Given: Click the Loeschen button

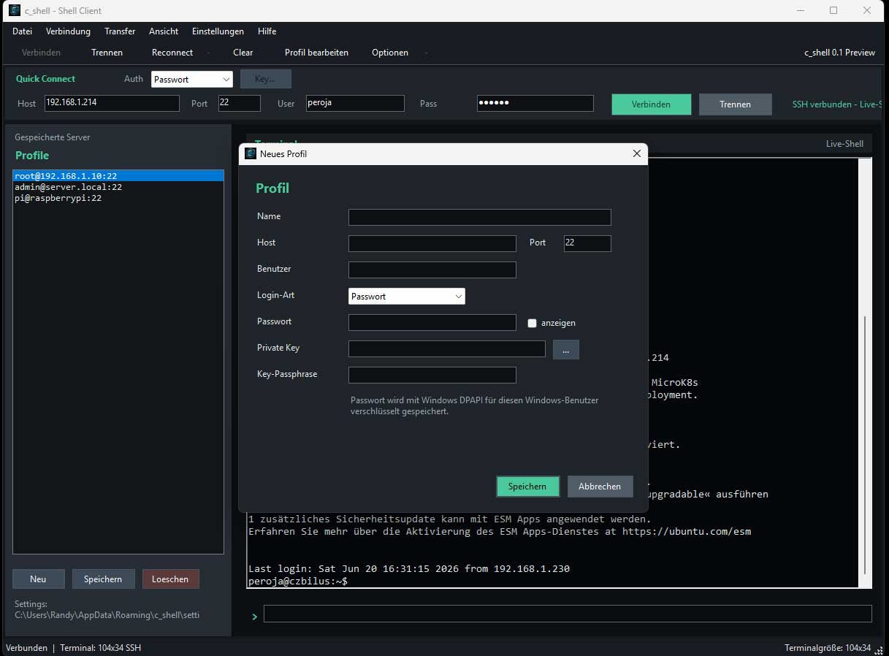Looking at the screenshot, I should 170,579.
